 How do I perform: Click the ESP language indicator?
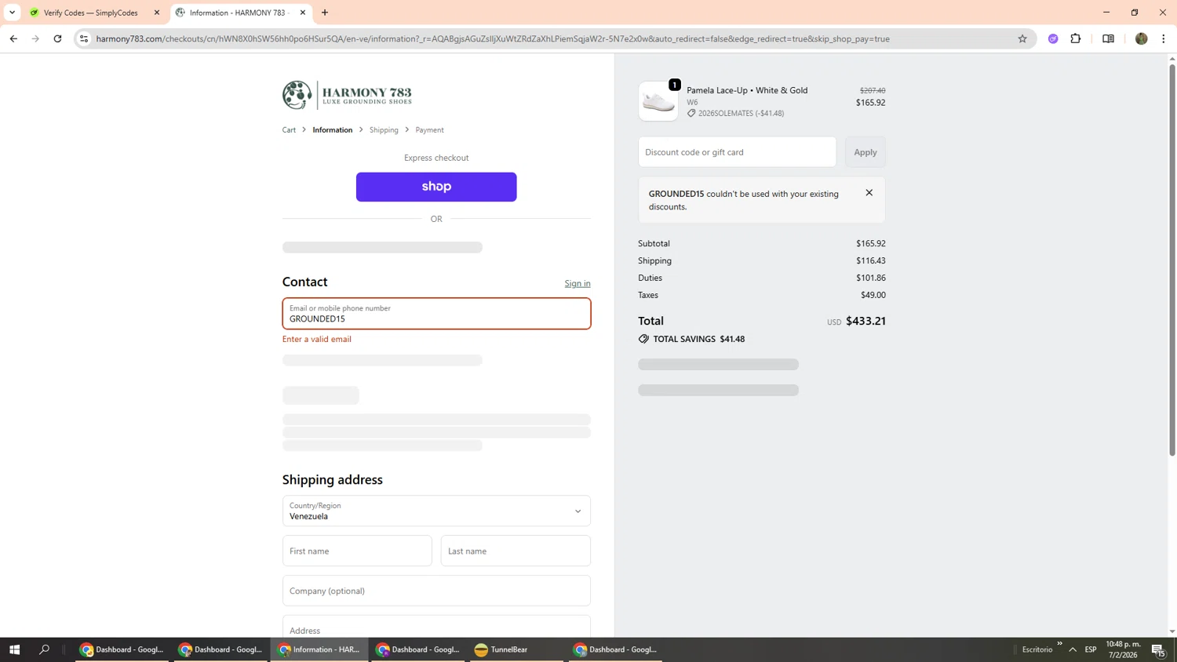[x=1091, y=649]
